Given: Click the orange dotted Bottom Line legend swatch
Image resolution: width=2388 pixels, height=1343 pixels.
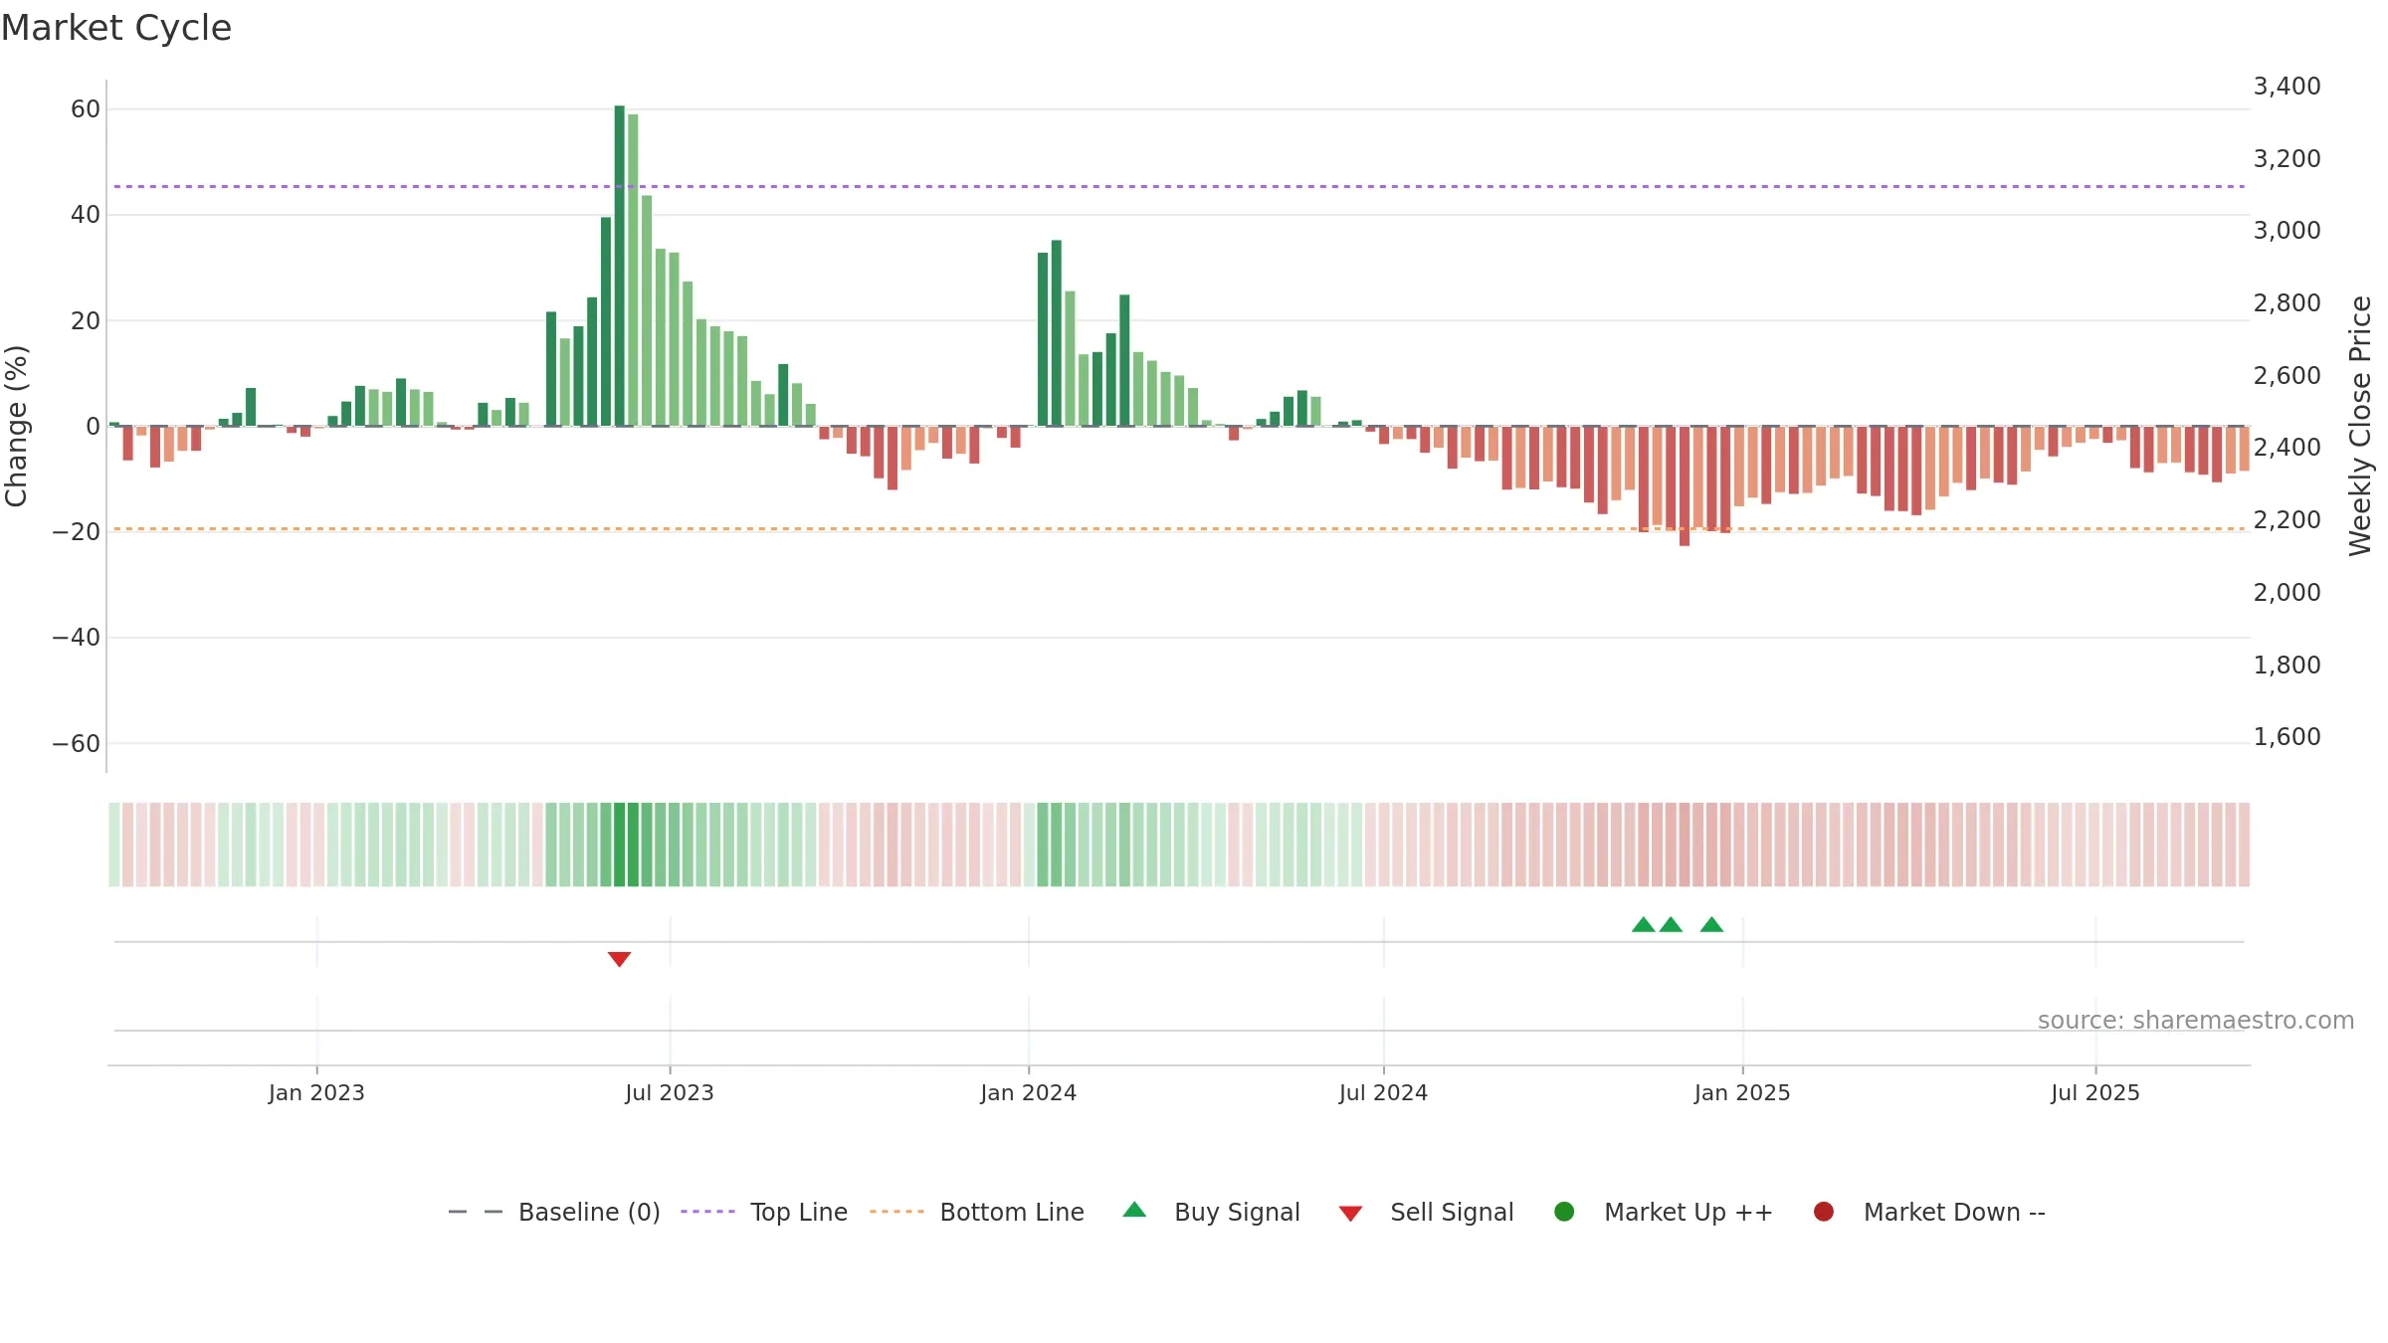Looking at the screenshot, I should 896,1212.
